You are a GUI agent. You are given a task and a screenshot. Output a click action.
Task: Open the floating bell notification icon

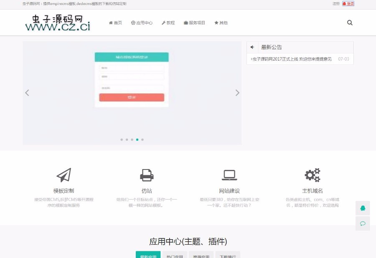(x=363, y=207)
